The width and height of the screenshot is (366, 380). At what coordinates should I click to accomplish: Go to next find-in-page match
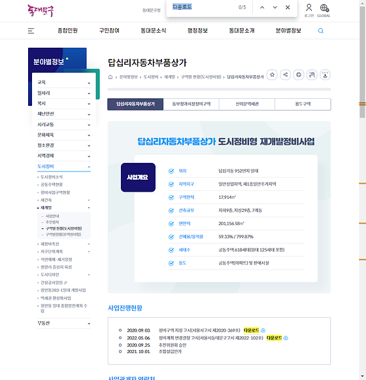[x=275, y=7]
